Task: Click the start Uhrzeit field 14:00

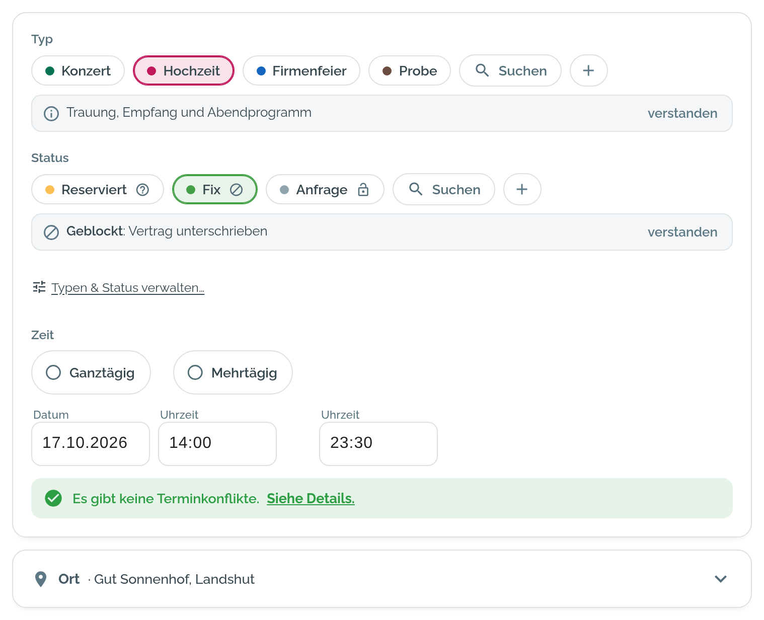Action: tap(217, 444)
